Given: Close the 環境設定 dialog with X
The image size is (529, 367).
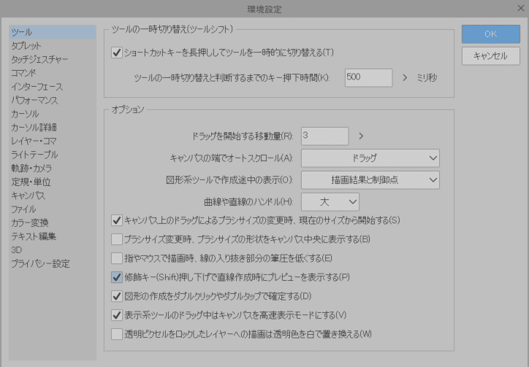Looking at the screenshot, I should click(x=521, y=9).
